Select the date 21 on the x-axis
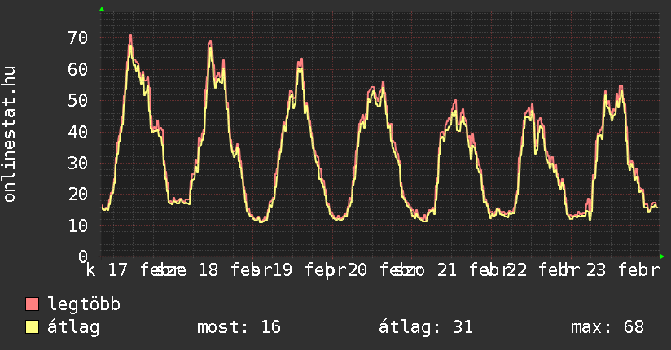 [446, 270]
